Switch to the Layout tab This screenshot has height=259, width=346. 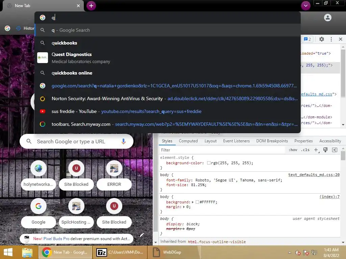pos(211,141)
